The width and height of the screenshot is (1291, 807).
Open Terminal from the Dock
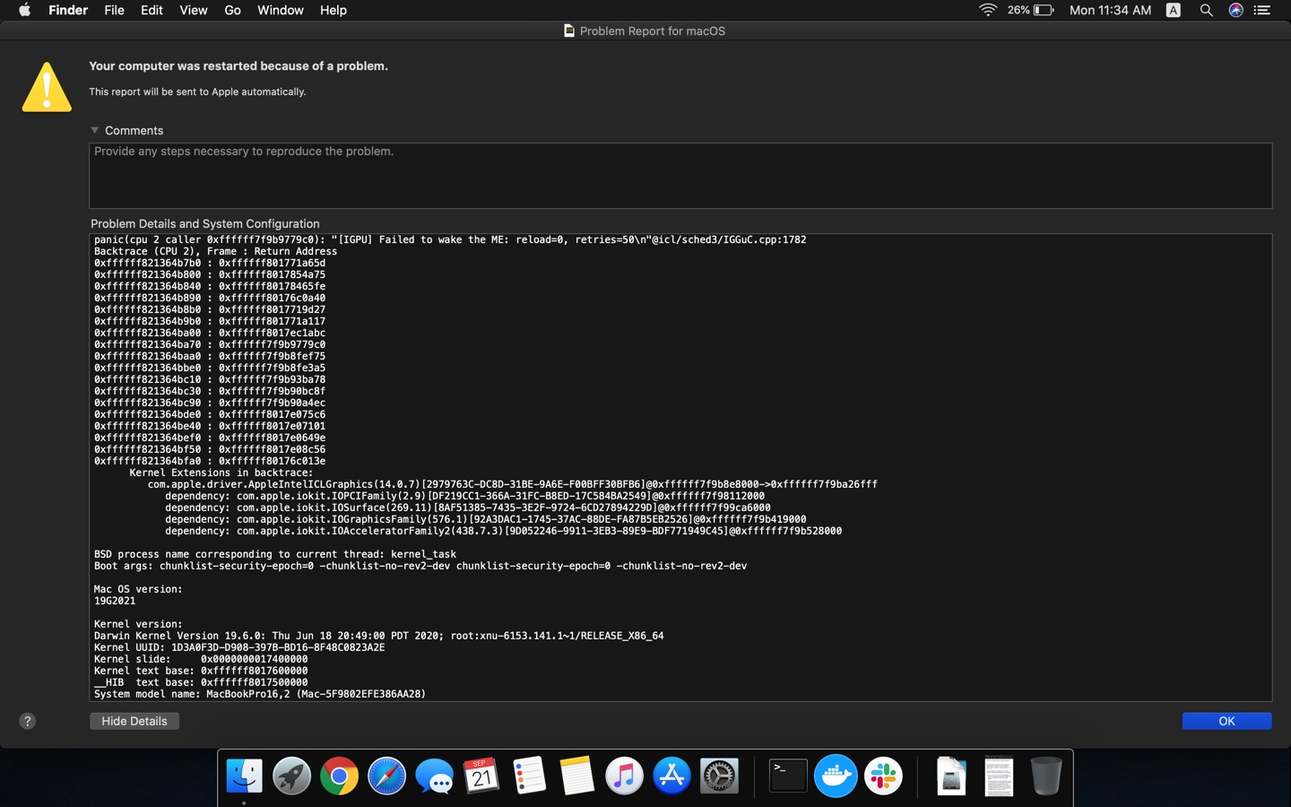click(787, 777)
